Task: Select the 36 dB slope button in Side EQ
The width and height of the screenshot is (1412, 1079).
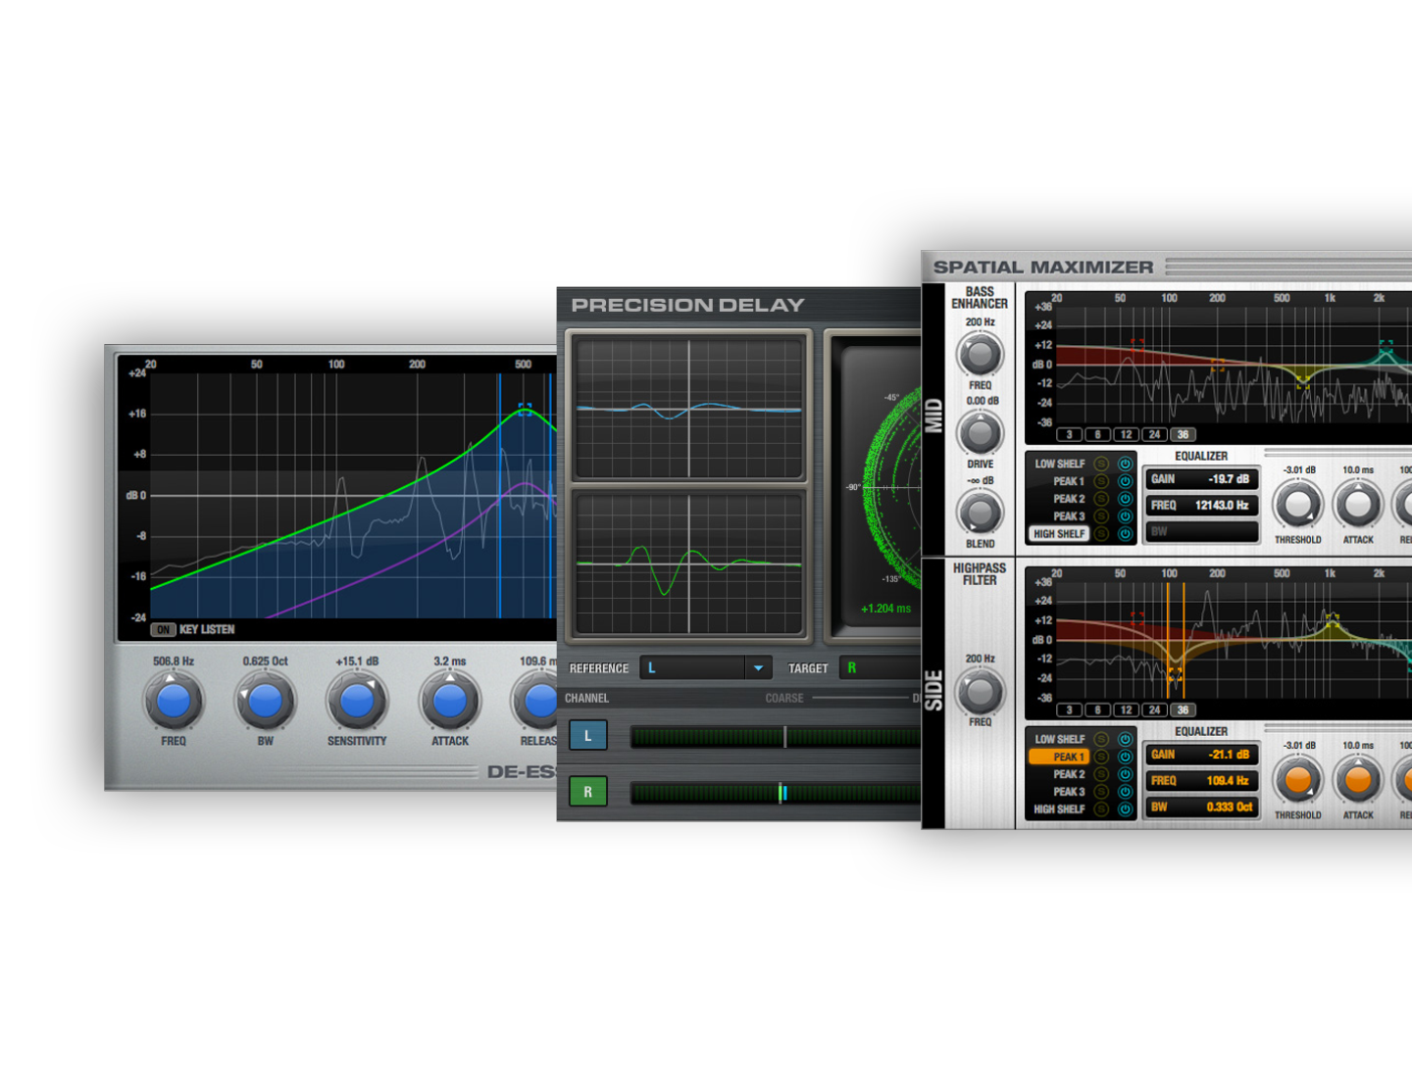Action: pyautogui.click(x=1182, y=710)
